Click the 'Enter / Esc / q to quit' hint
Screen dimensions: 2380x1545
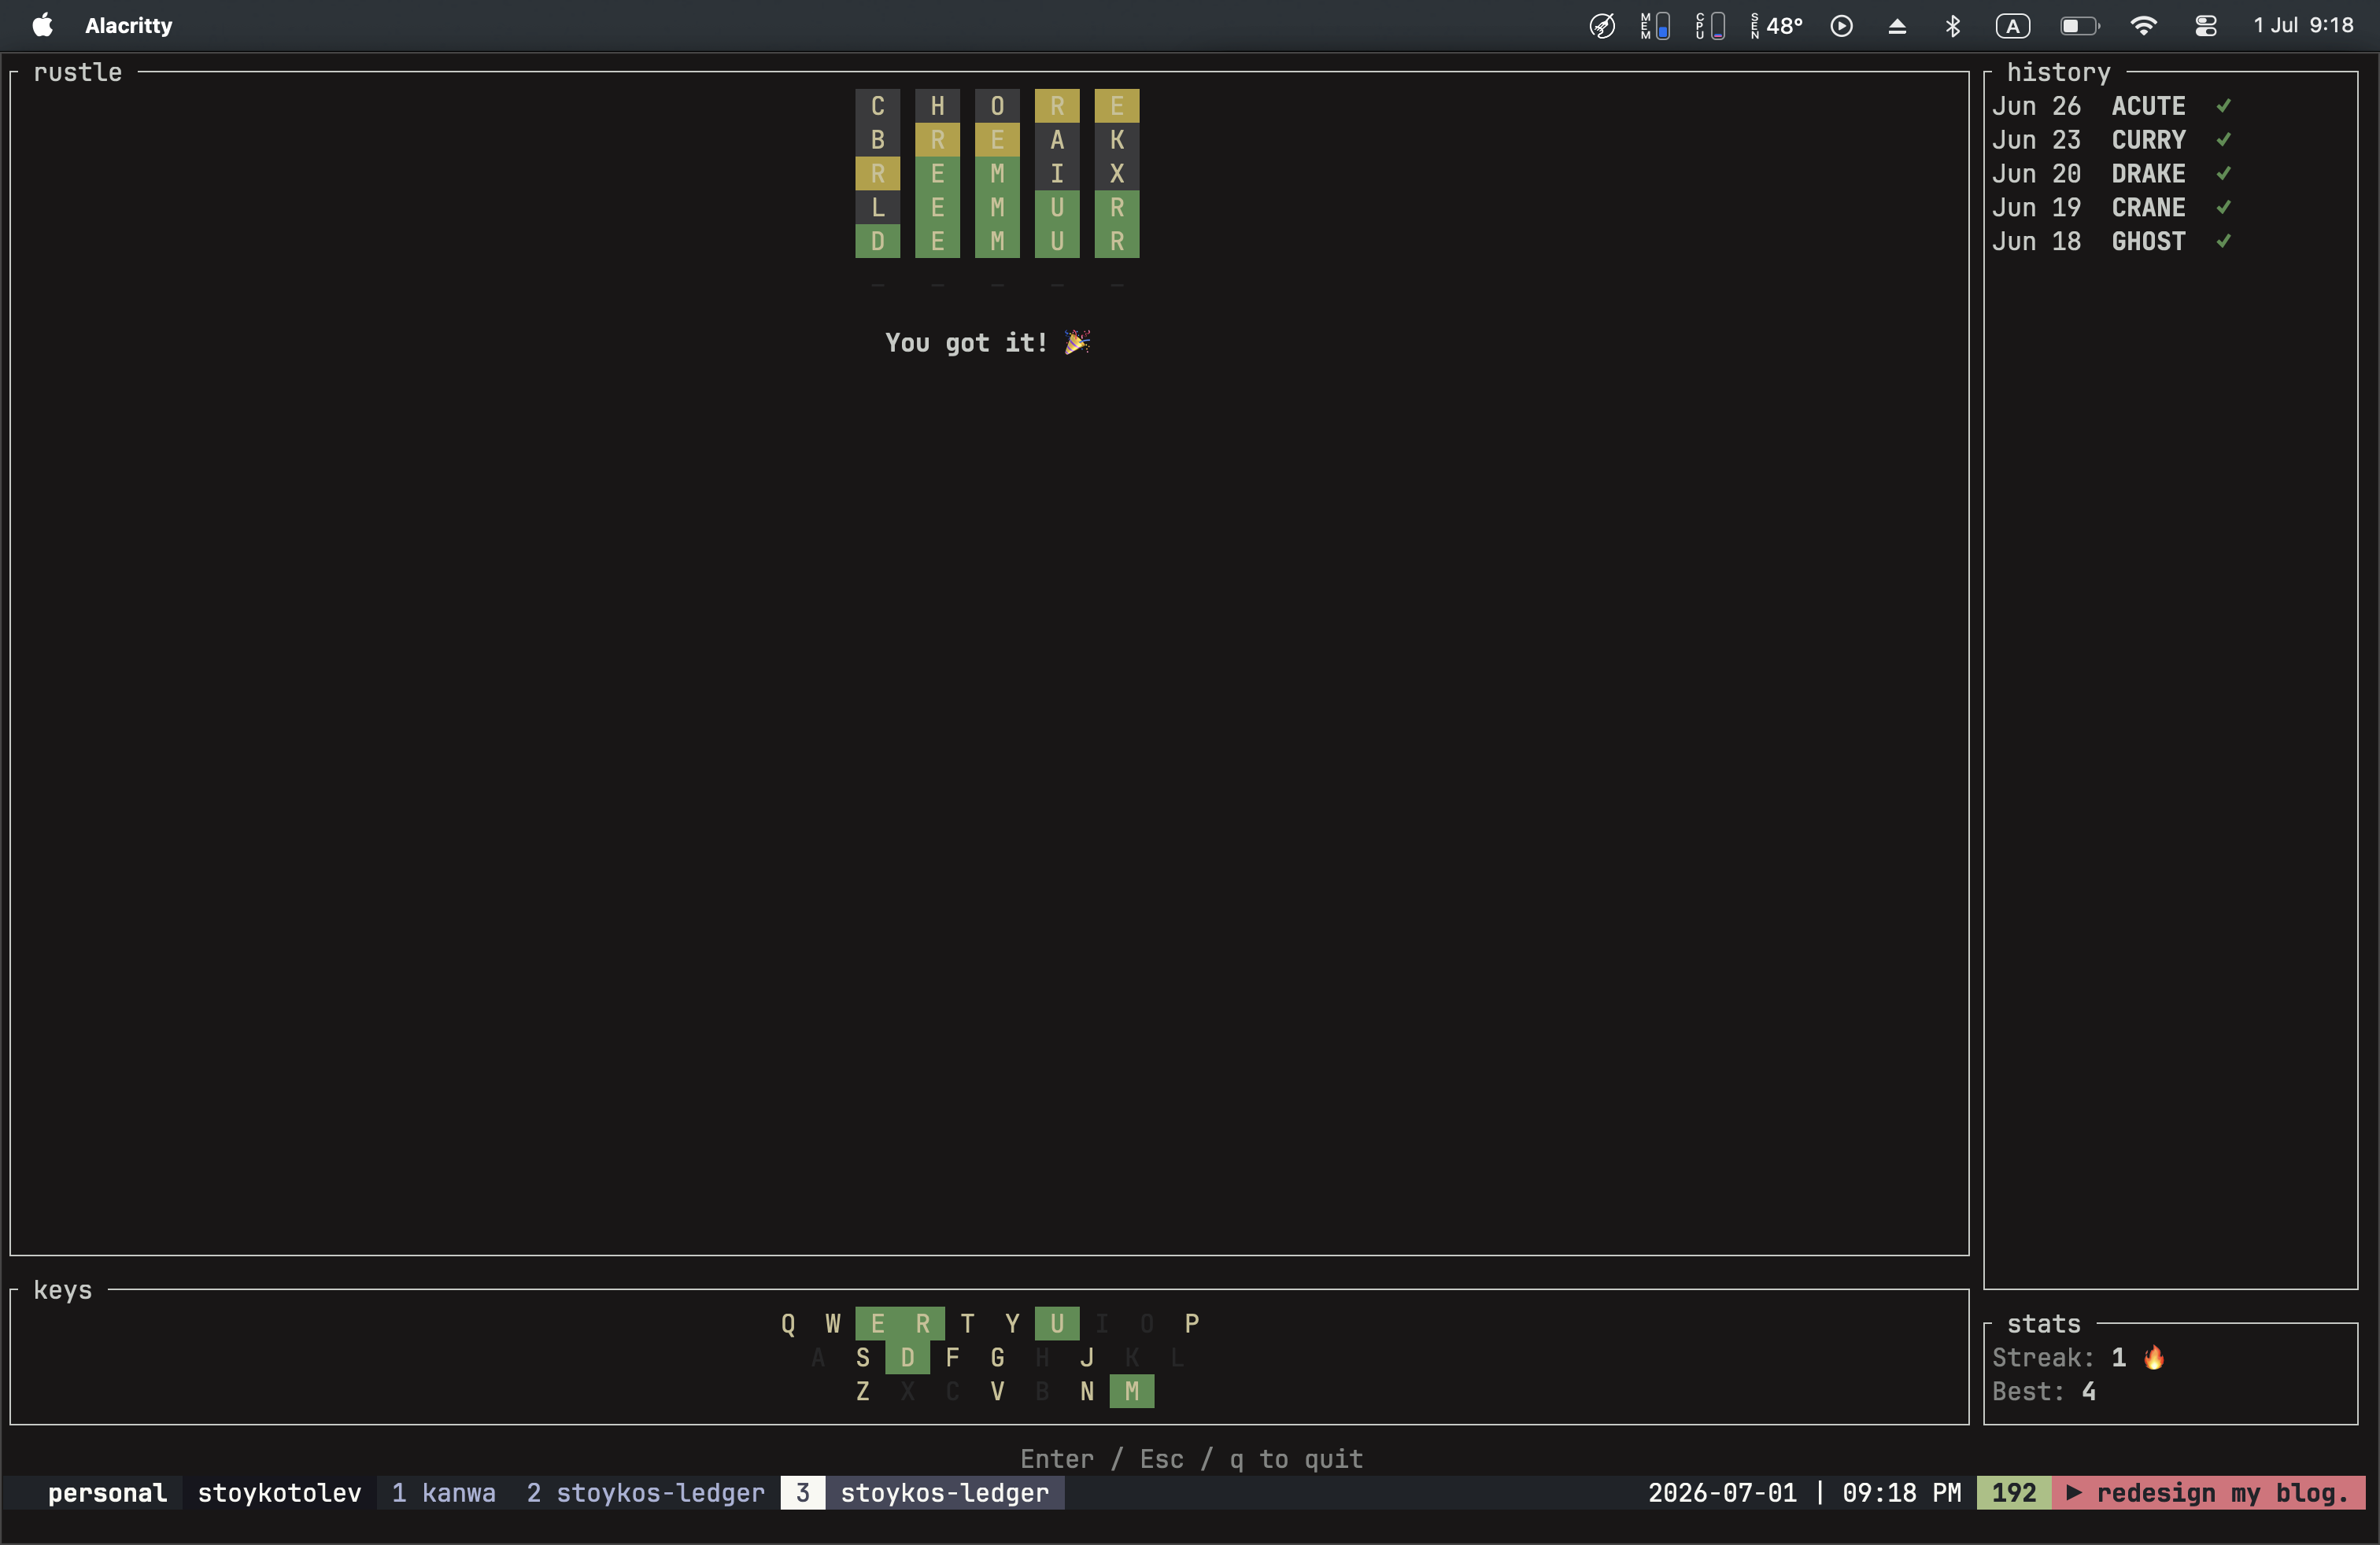pos(1191,1458)
